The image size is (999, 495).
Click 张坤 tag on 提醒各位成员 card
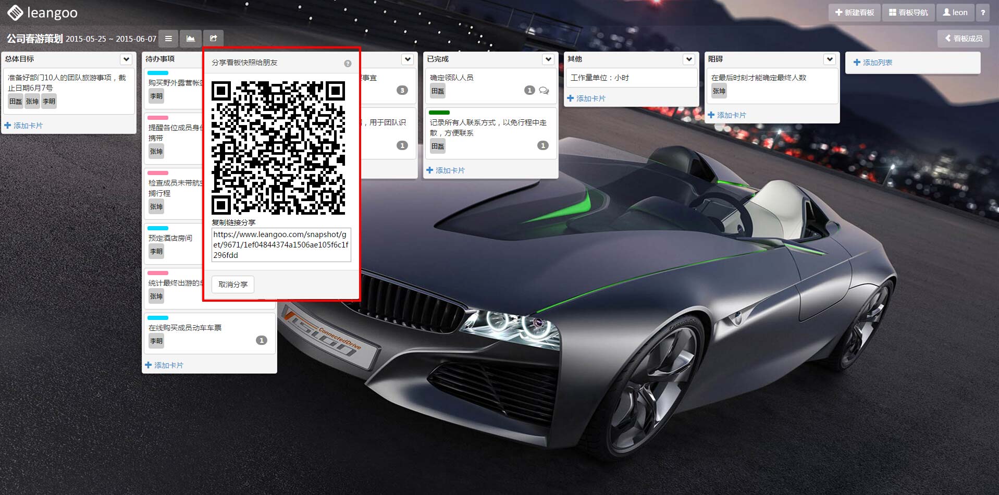[x=156, y=152]
